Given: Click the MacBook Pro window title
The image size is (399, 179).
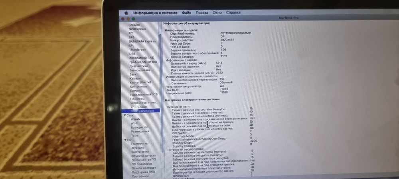Looking at the screenshot, I should point(288,18).
